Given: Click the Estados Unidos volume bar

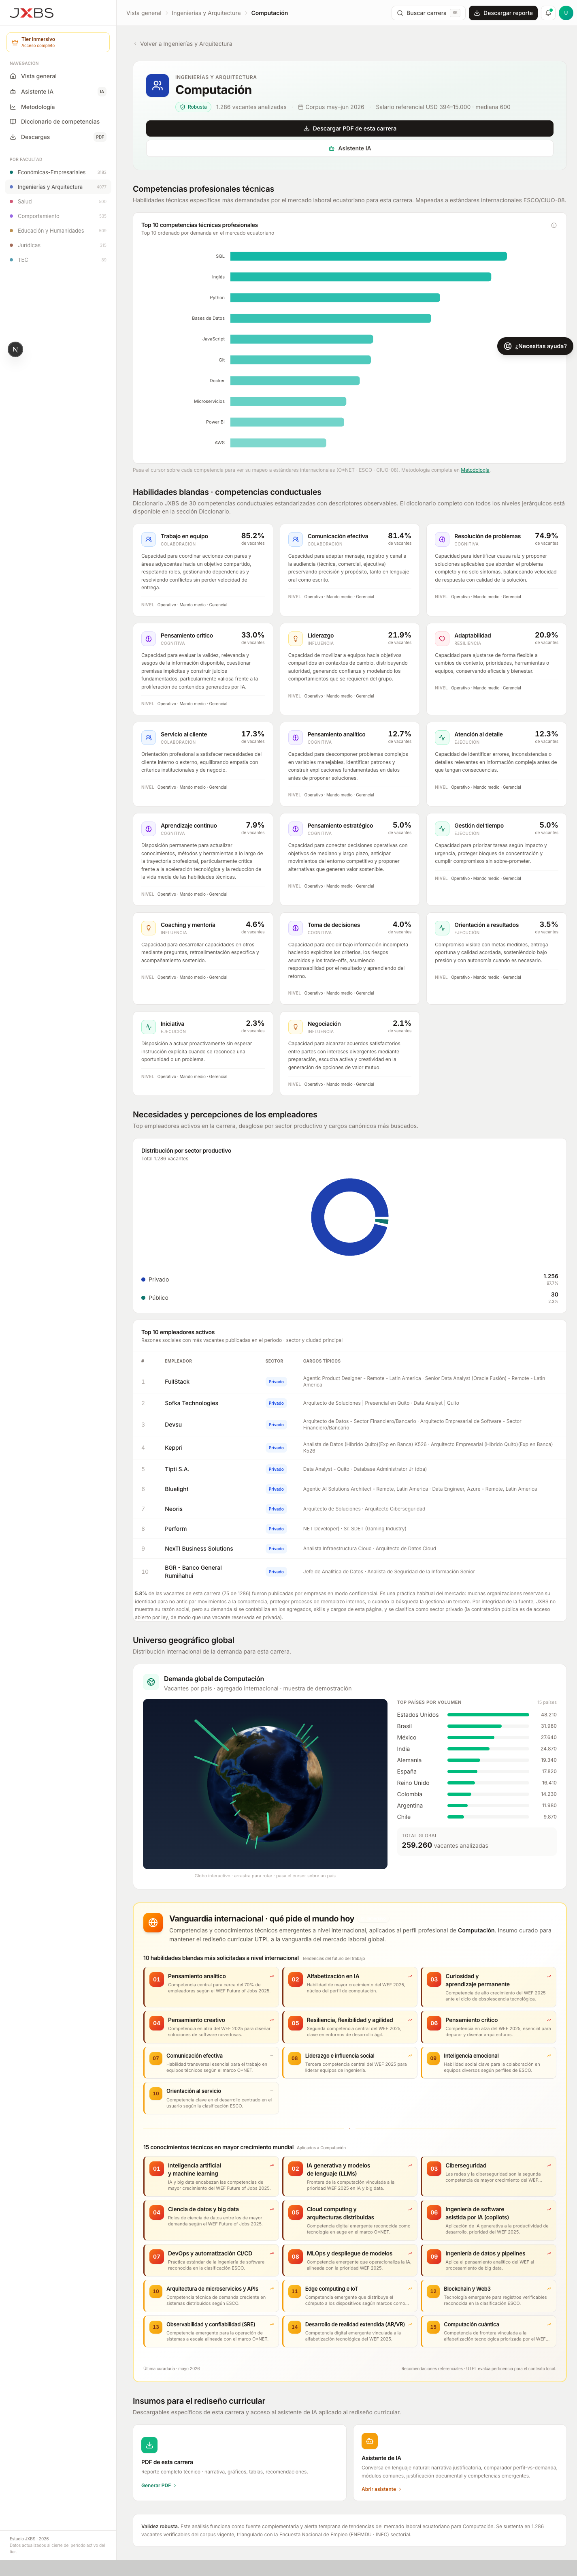Looking at the screenshot, I should point(488,1715).
